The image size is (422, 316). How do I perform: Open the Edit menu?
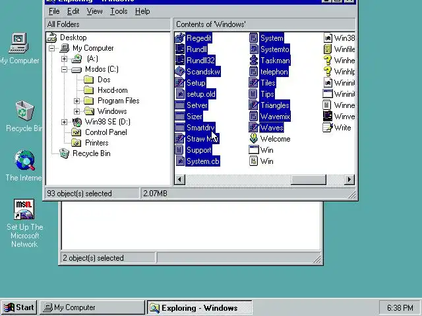(73, 11)
